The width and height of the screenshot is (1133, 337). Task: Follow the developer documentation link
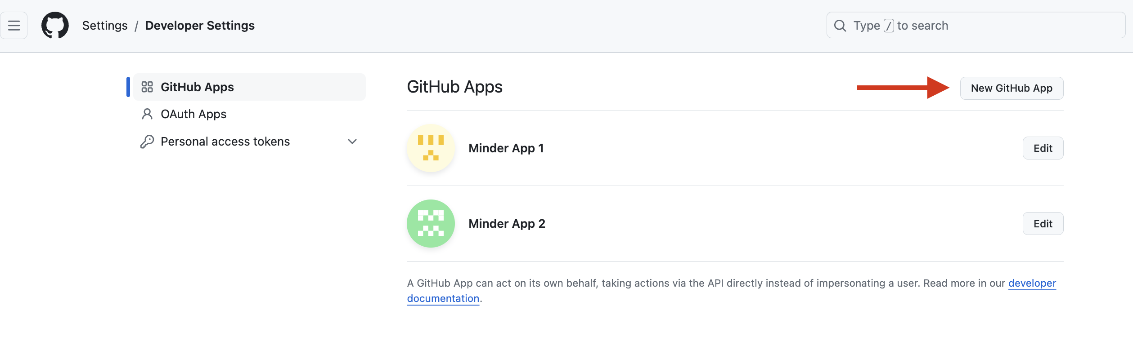1032,283
